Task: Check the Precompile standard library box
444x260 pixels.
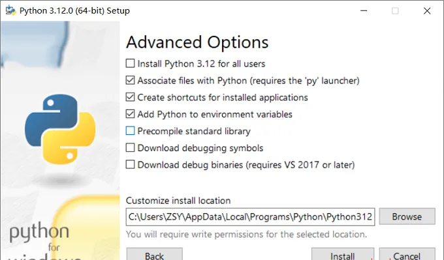Action: 130,131
